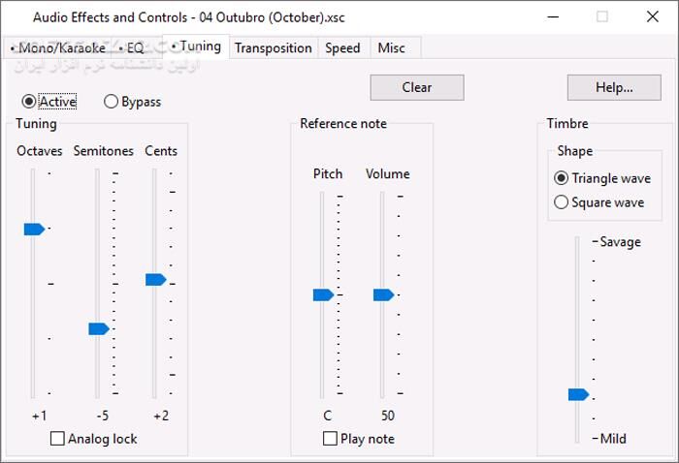Click the Cents slider thumb
The height and width of the screenshot is (463, 679).
click(155, 279)
